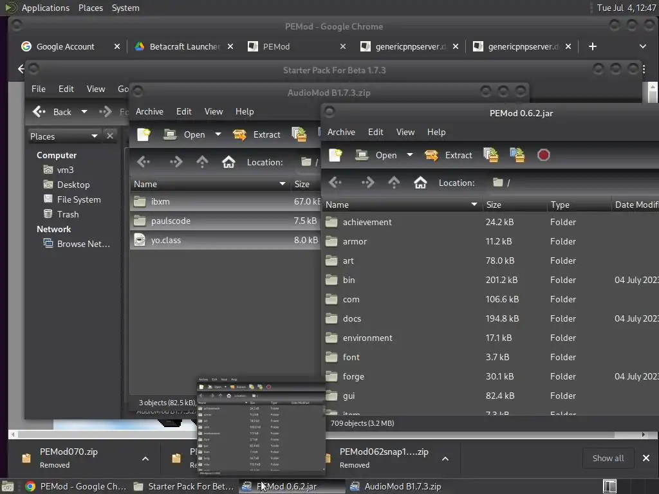
Task: Open new Chrome tab with plus button
Action: (x=592, y=46)
